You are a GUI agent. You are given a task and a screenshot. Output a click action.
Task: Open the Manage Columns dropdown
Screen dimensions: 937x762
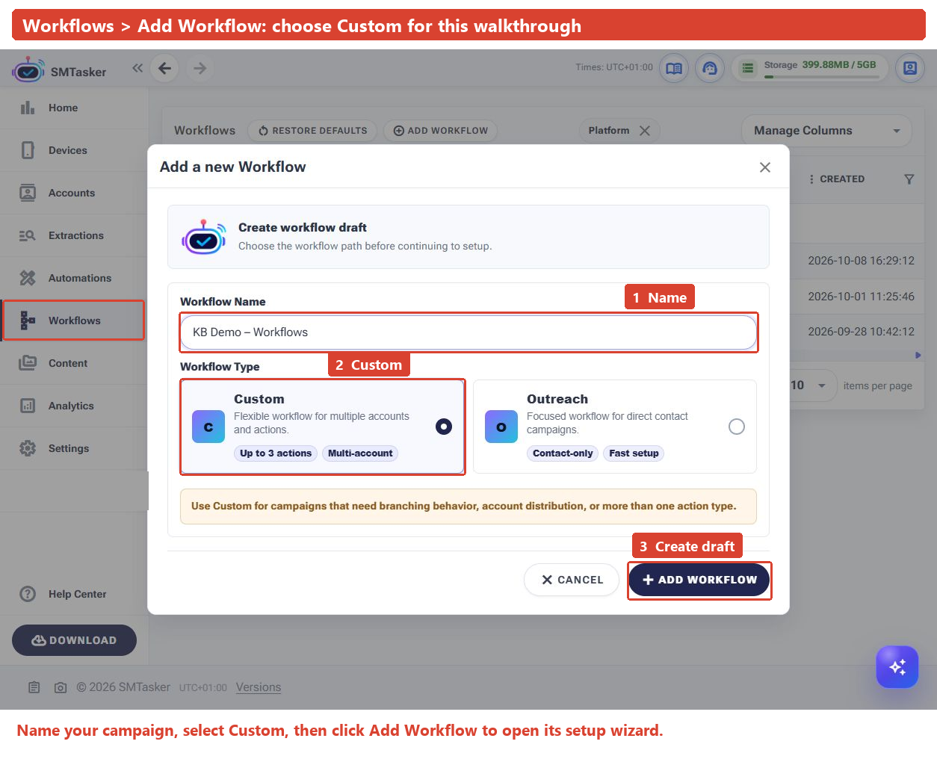point(826,131)
